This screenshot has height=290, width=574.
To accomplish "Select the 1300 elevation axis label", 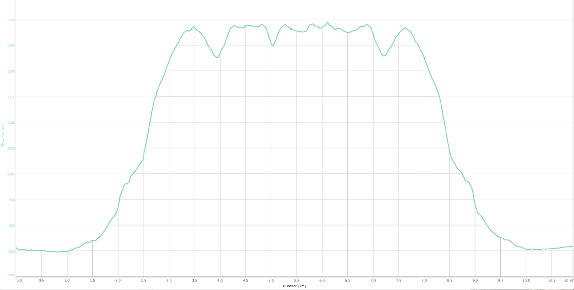I will [x=11, y=20].
